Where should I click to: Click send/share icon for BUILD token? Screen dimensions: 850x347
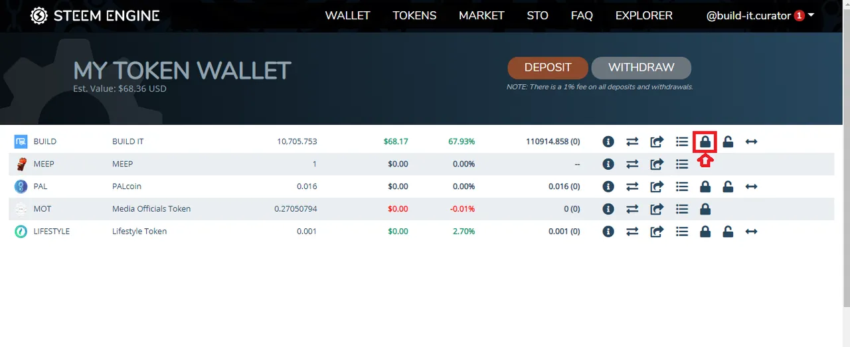657,141
